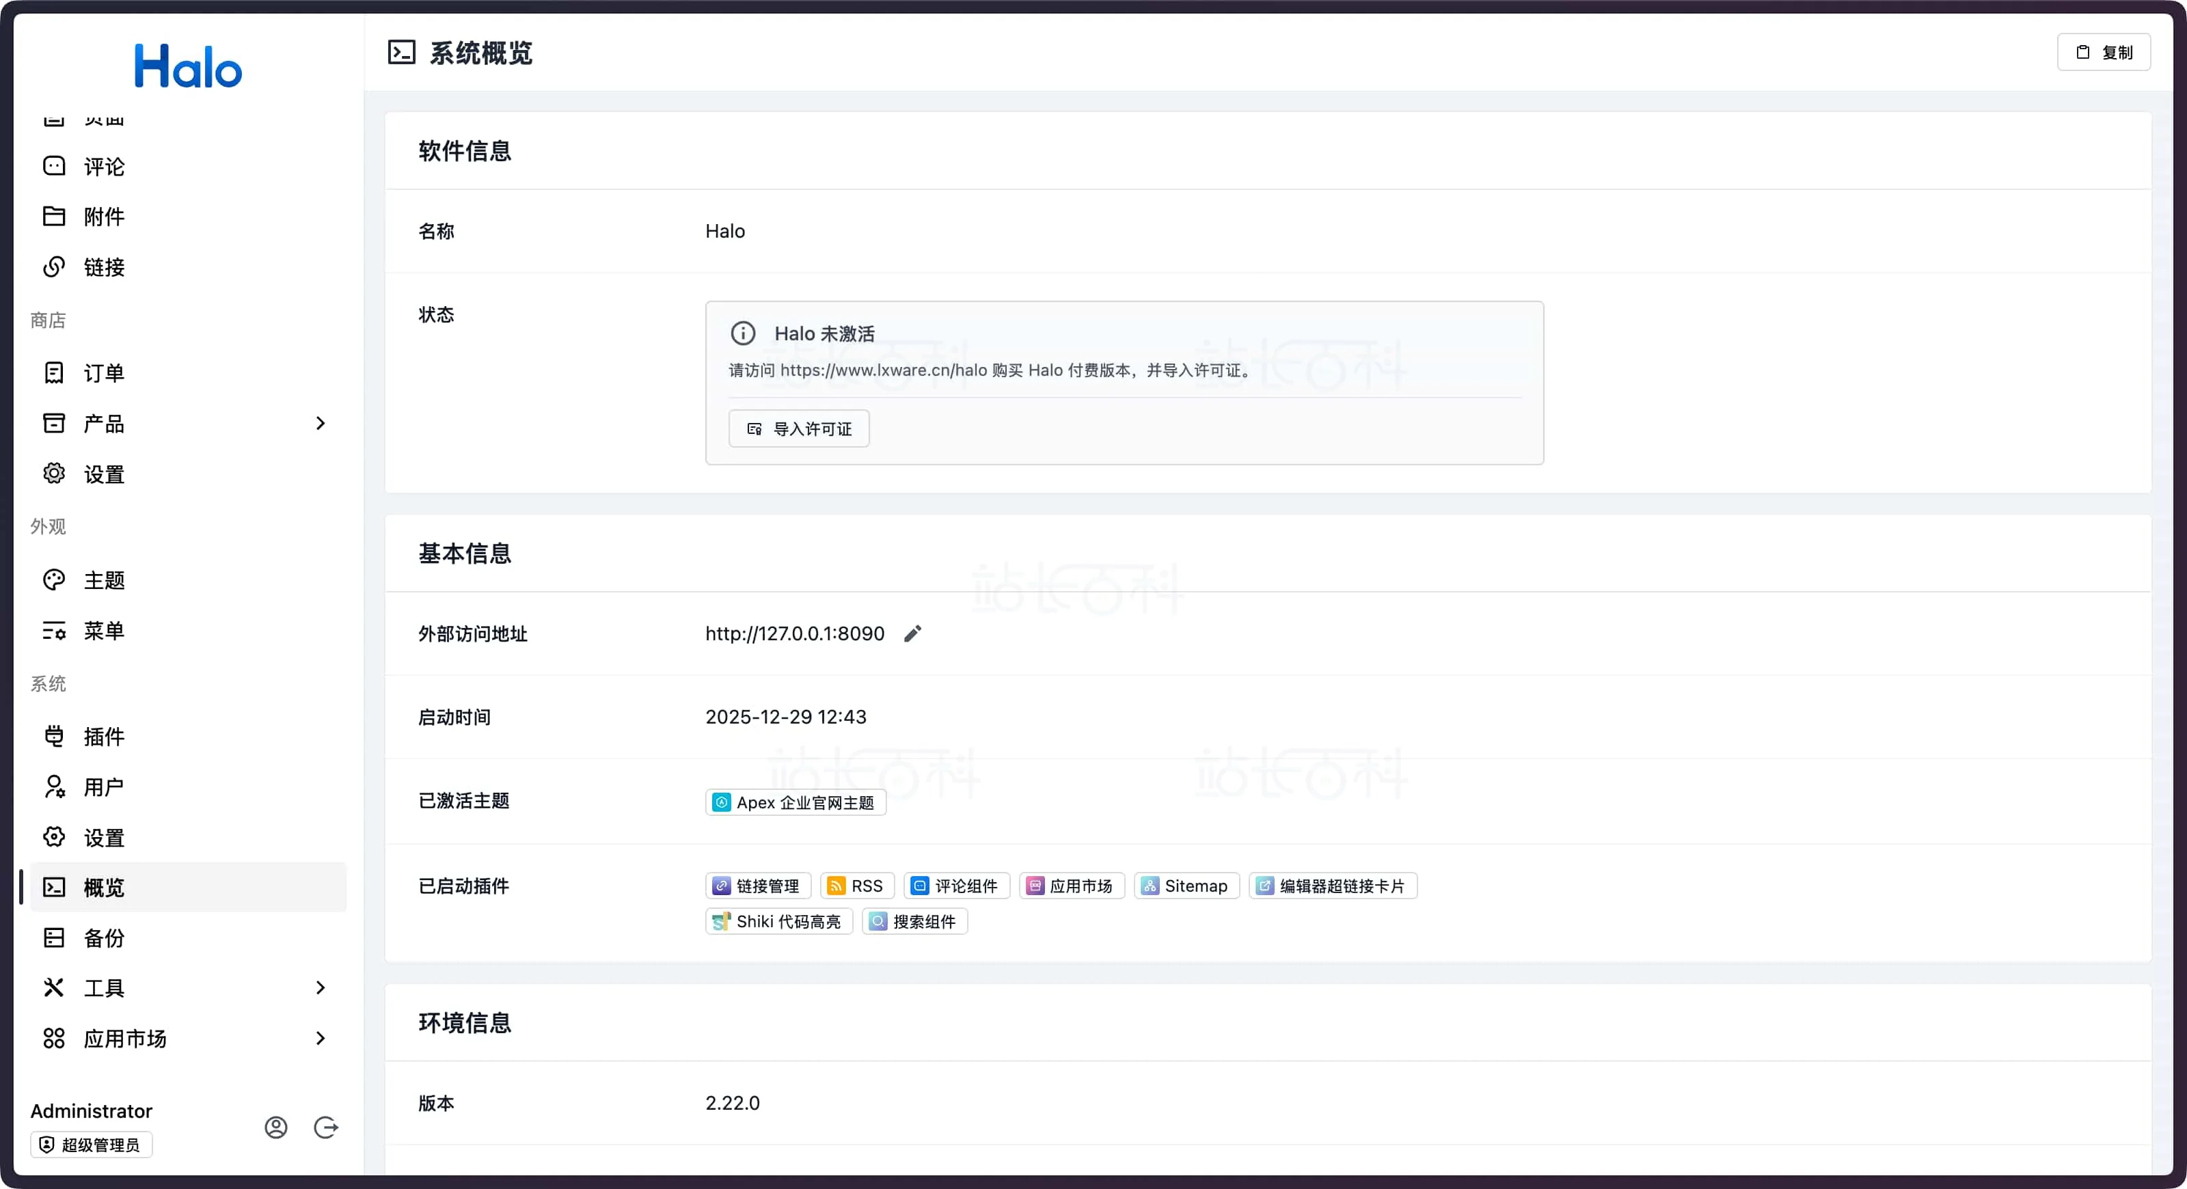Expand the 产品 submenu chevron
This screenshot has width=2187, height=1189.
[320, 423]
